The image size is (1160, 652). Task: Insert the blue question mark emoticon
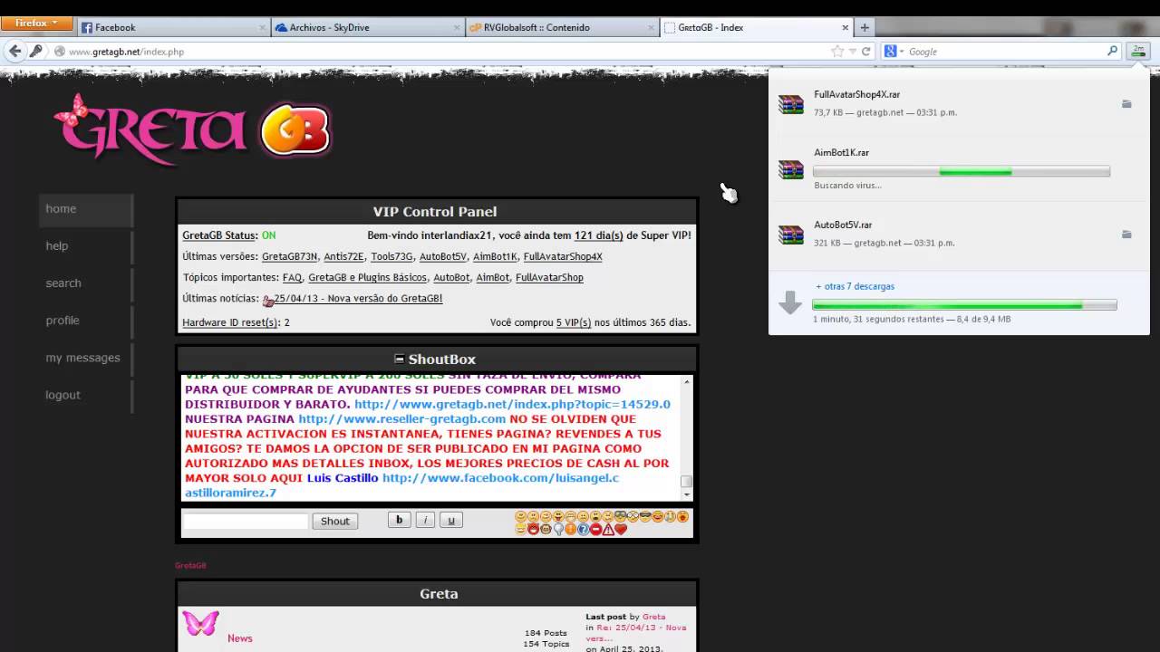click(x=583, y=529)
